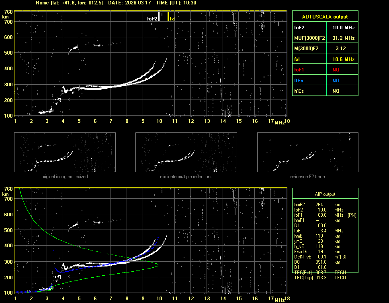Click the 10 MHz tick on top ionogram axis

(159, 121)
